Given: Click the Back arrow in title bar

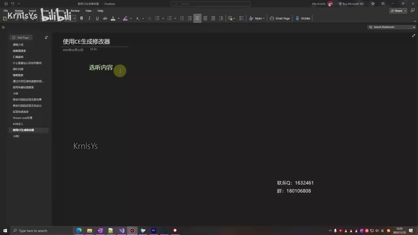Looking at the screenshot, I should (x=6, y=4).
